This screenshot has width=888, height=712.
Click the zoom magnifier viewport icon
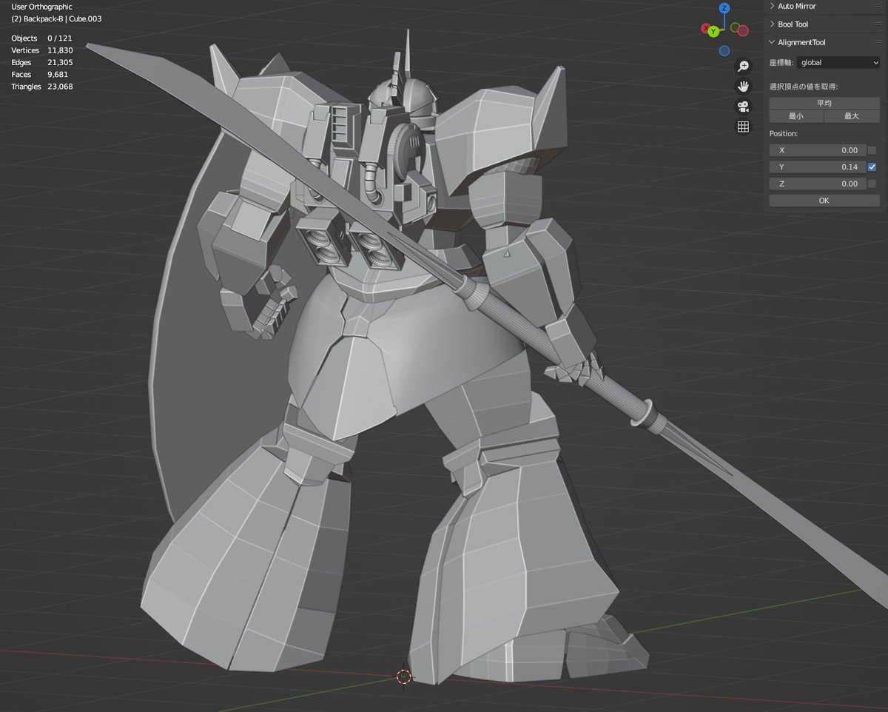tap(743, 67)
